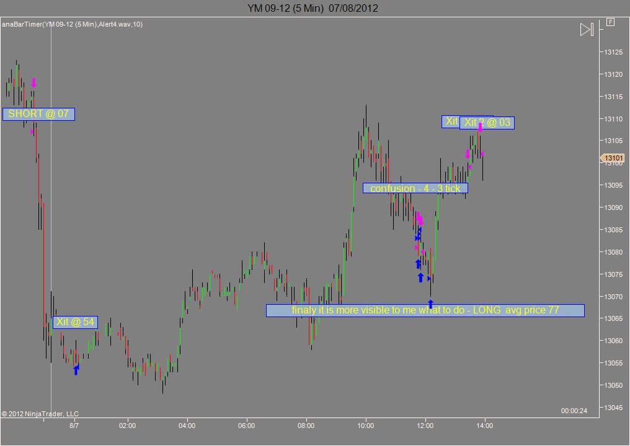
Task: Click the 13125 price axis label
Action: coord(613,52)
